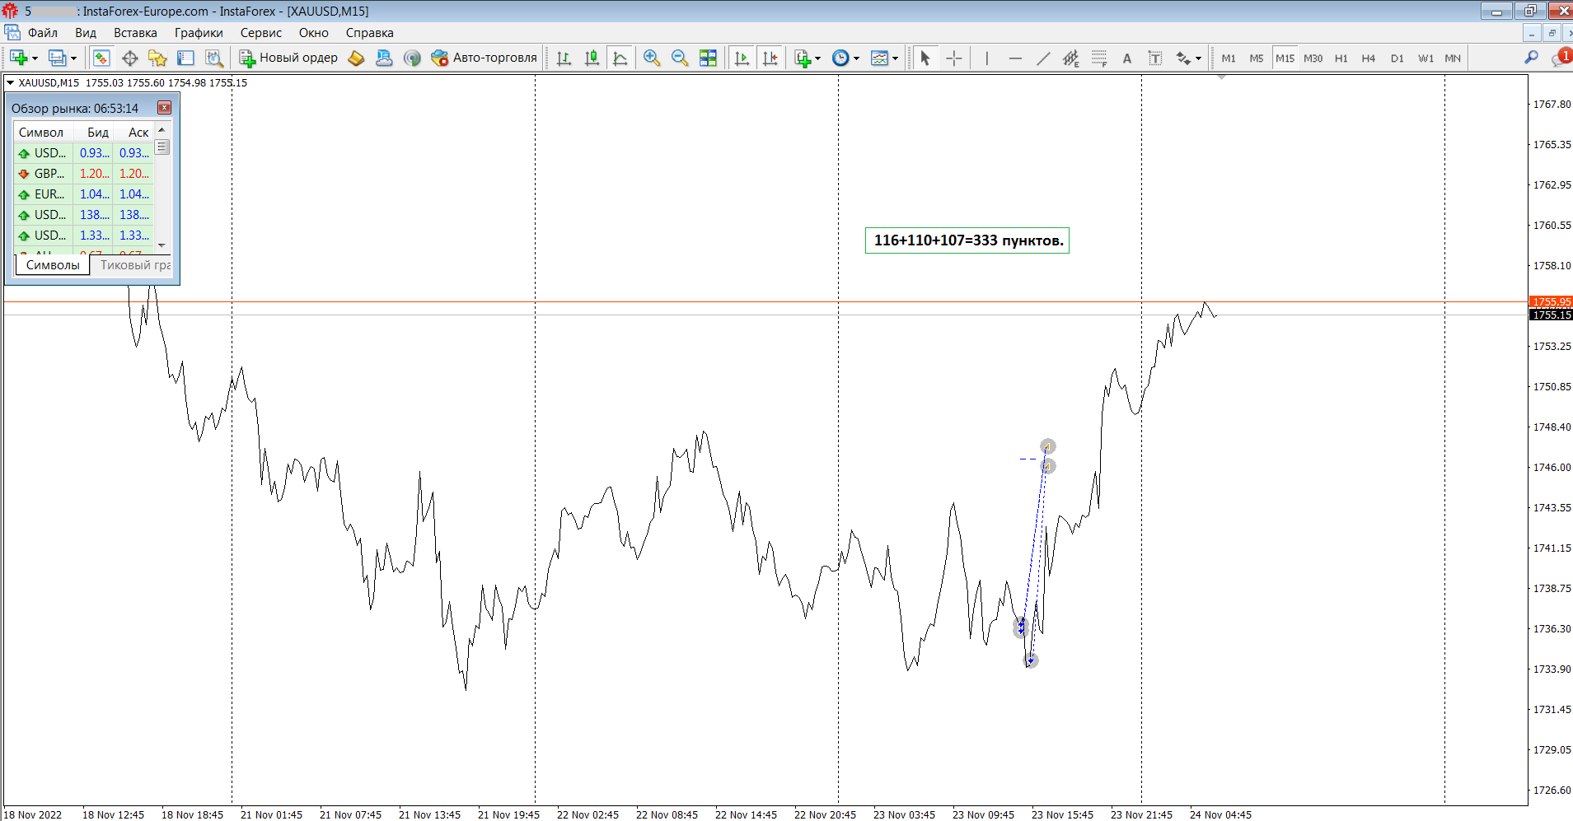Screen dimensions: 1573x821
Task: Expand the XAUUSD,M15 chart title arrow
Action: [10, 82]
